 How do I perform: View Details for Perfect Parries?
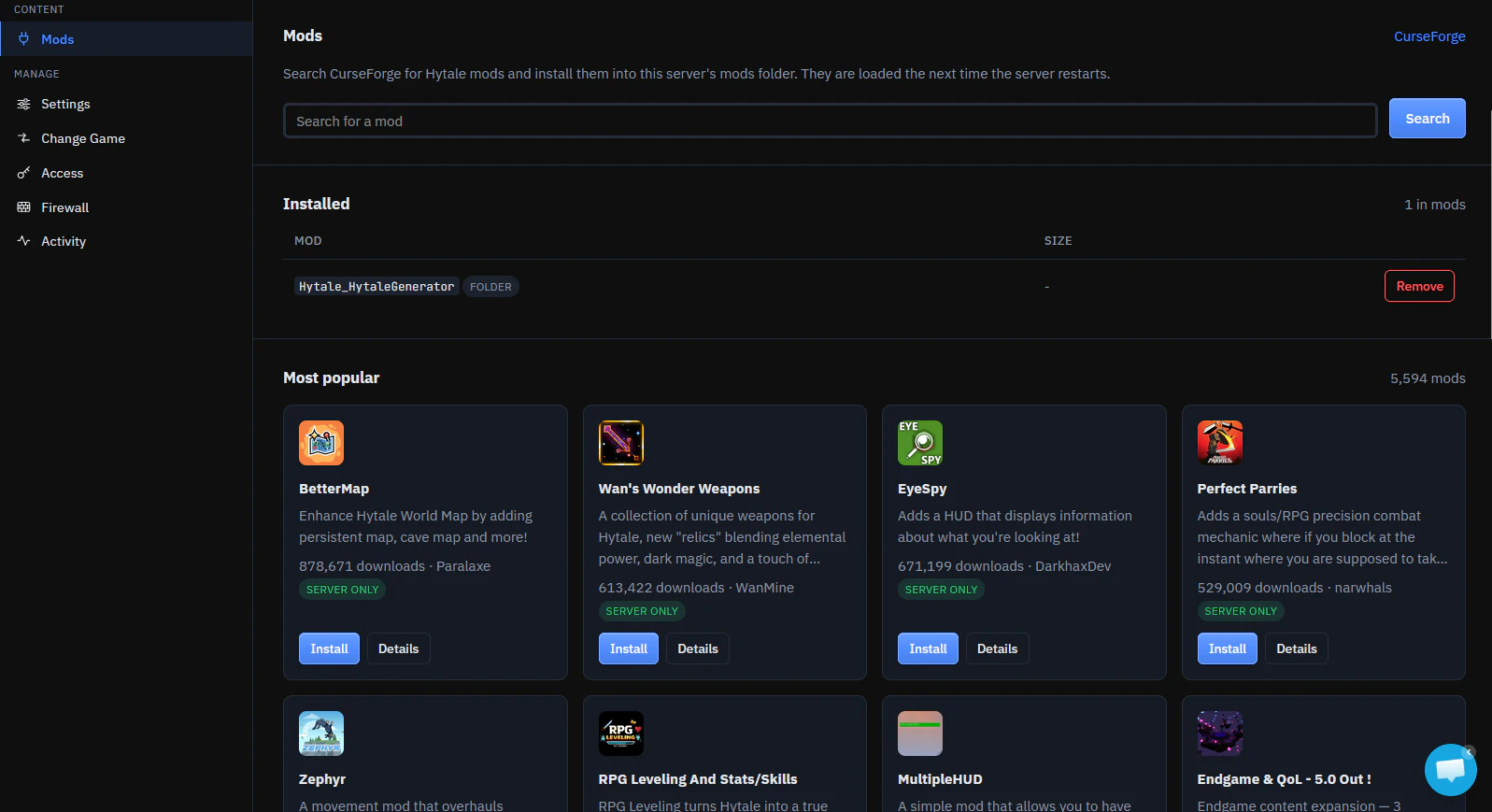point(1297,648)
